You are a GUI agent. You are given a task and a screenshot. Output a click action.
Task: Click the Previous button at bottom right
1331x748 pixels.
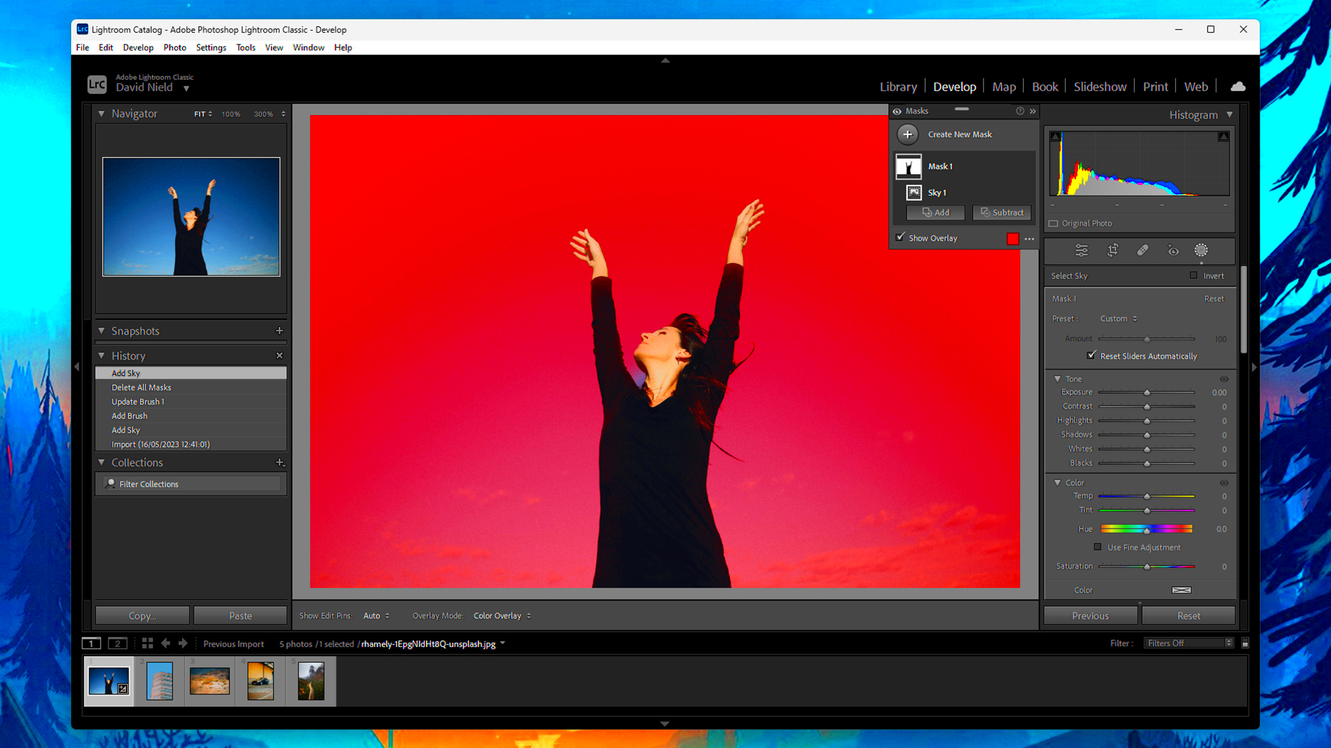point(1091,614)
